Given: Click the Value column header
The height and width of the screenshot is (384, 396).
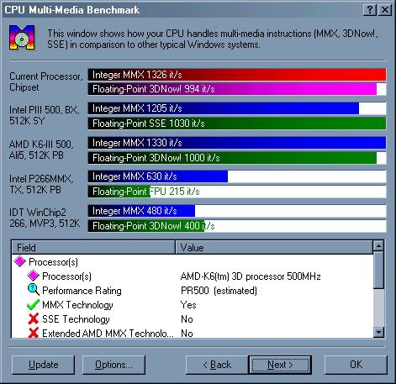Looking at the screenshot, I should 274,247.
